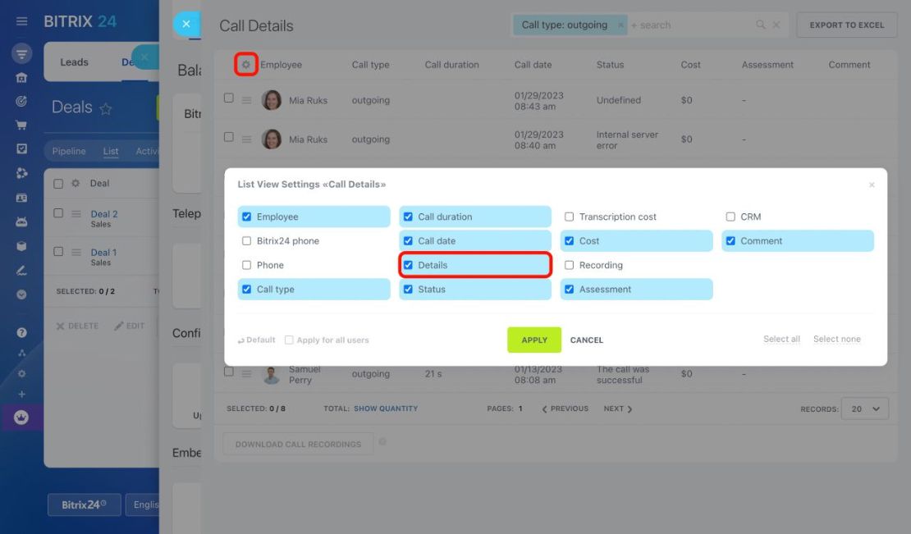The width and height of the screenshot is (911, 534).
Task: Click the 'Select all' link
Action: click(x=781, y=339)
